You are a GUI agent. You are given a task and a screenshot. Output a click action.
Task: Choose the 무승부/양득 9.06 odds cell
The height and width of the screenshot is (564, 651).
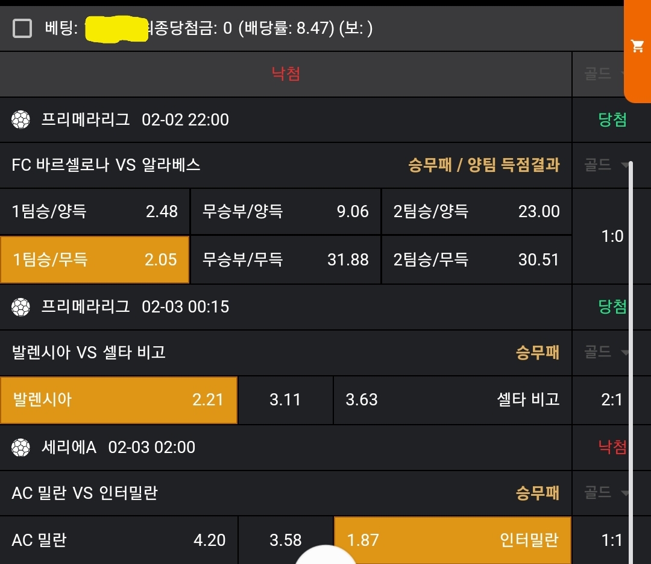point(285,212)
